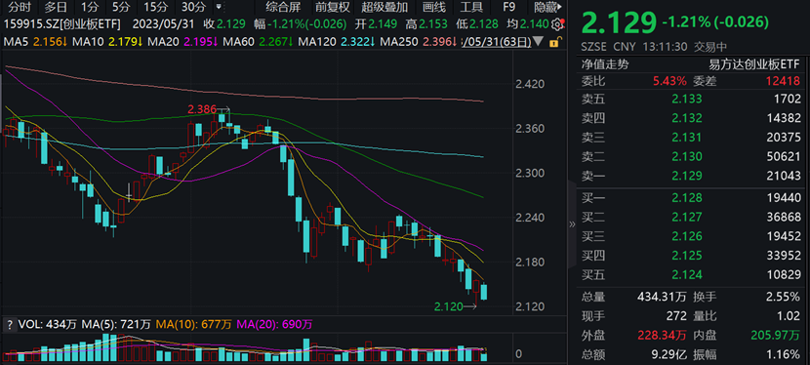The height and width of the screenshot is (365, 810).
Task: Click the 卖五 price 2.133
Action: click(686, 100)
